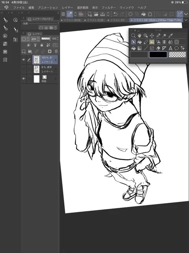Select the Text tool A

coord(170,48)
